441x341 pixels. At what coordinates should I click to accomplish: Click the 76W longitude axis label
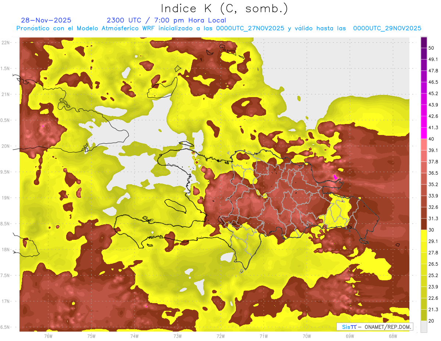pos(48,336)
